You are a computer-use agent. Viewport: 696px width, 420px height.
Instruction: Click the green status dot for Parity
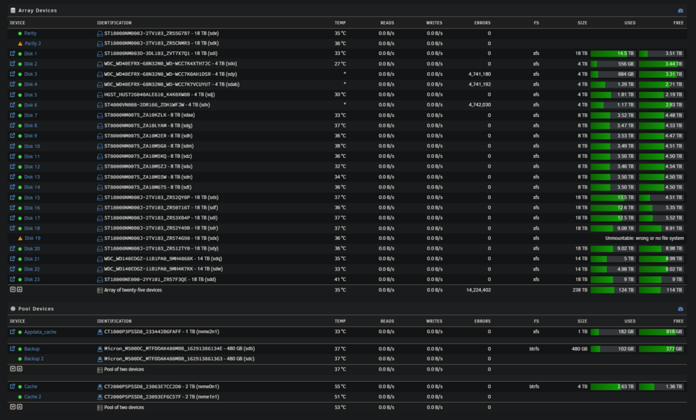tap(20, 33)
